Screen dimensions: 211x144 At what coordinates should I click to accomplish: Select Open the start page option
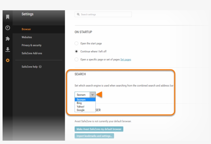coord(76,43)
